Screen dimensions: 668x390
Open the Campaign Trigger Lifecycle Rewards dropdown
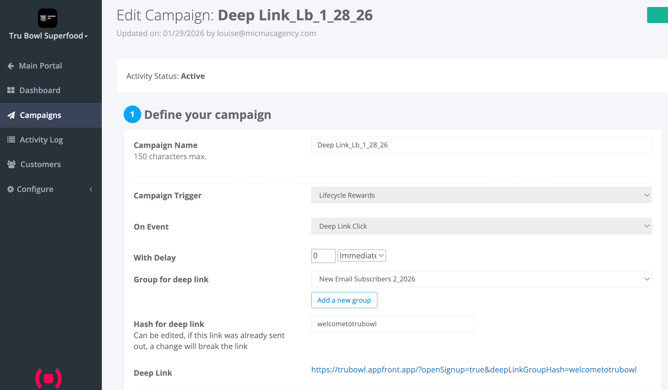point(481,195)
